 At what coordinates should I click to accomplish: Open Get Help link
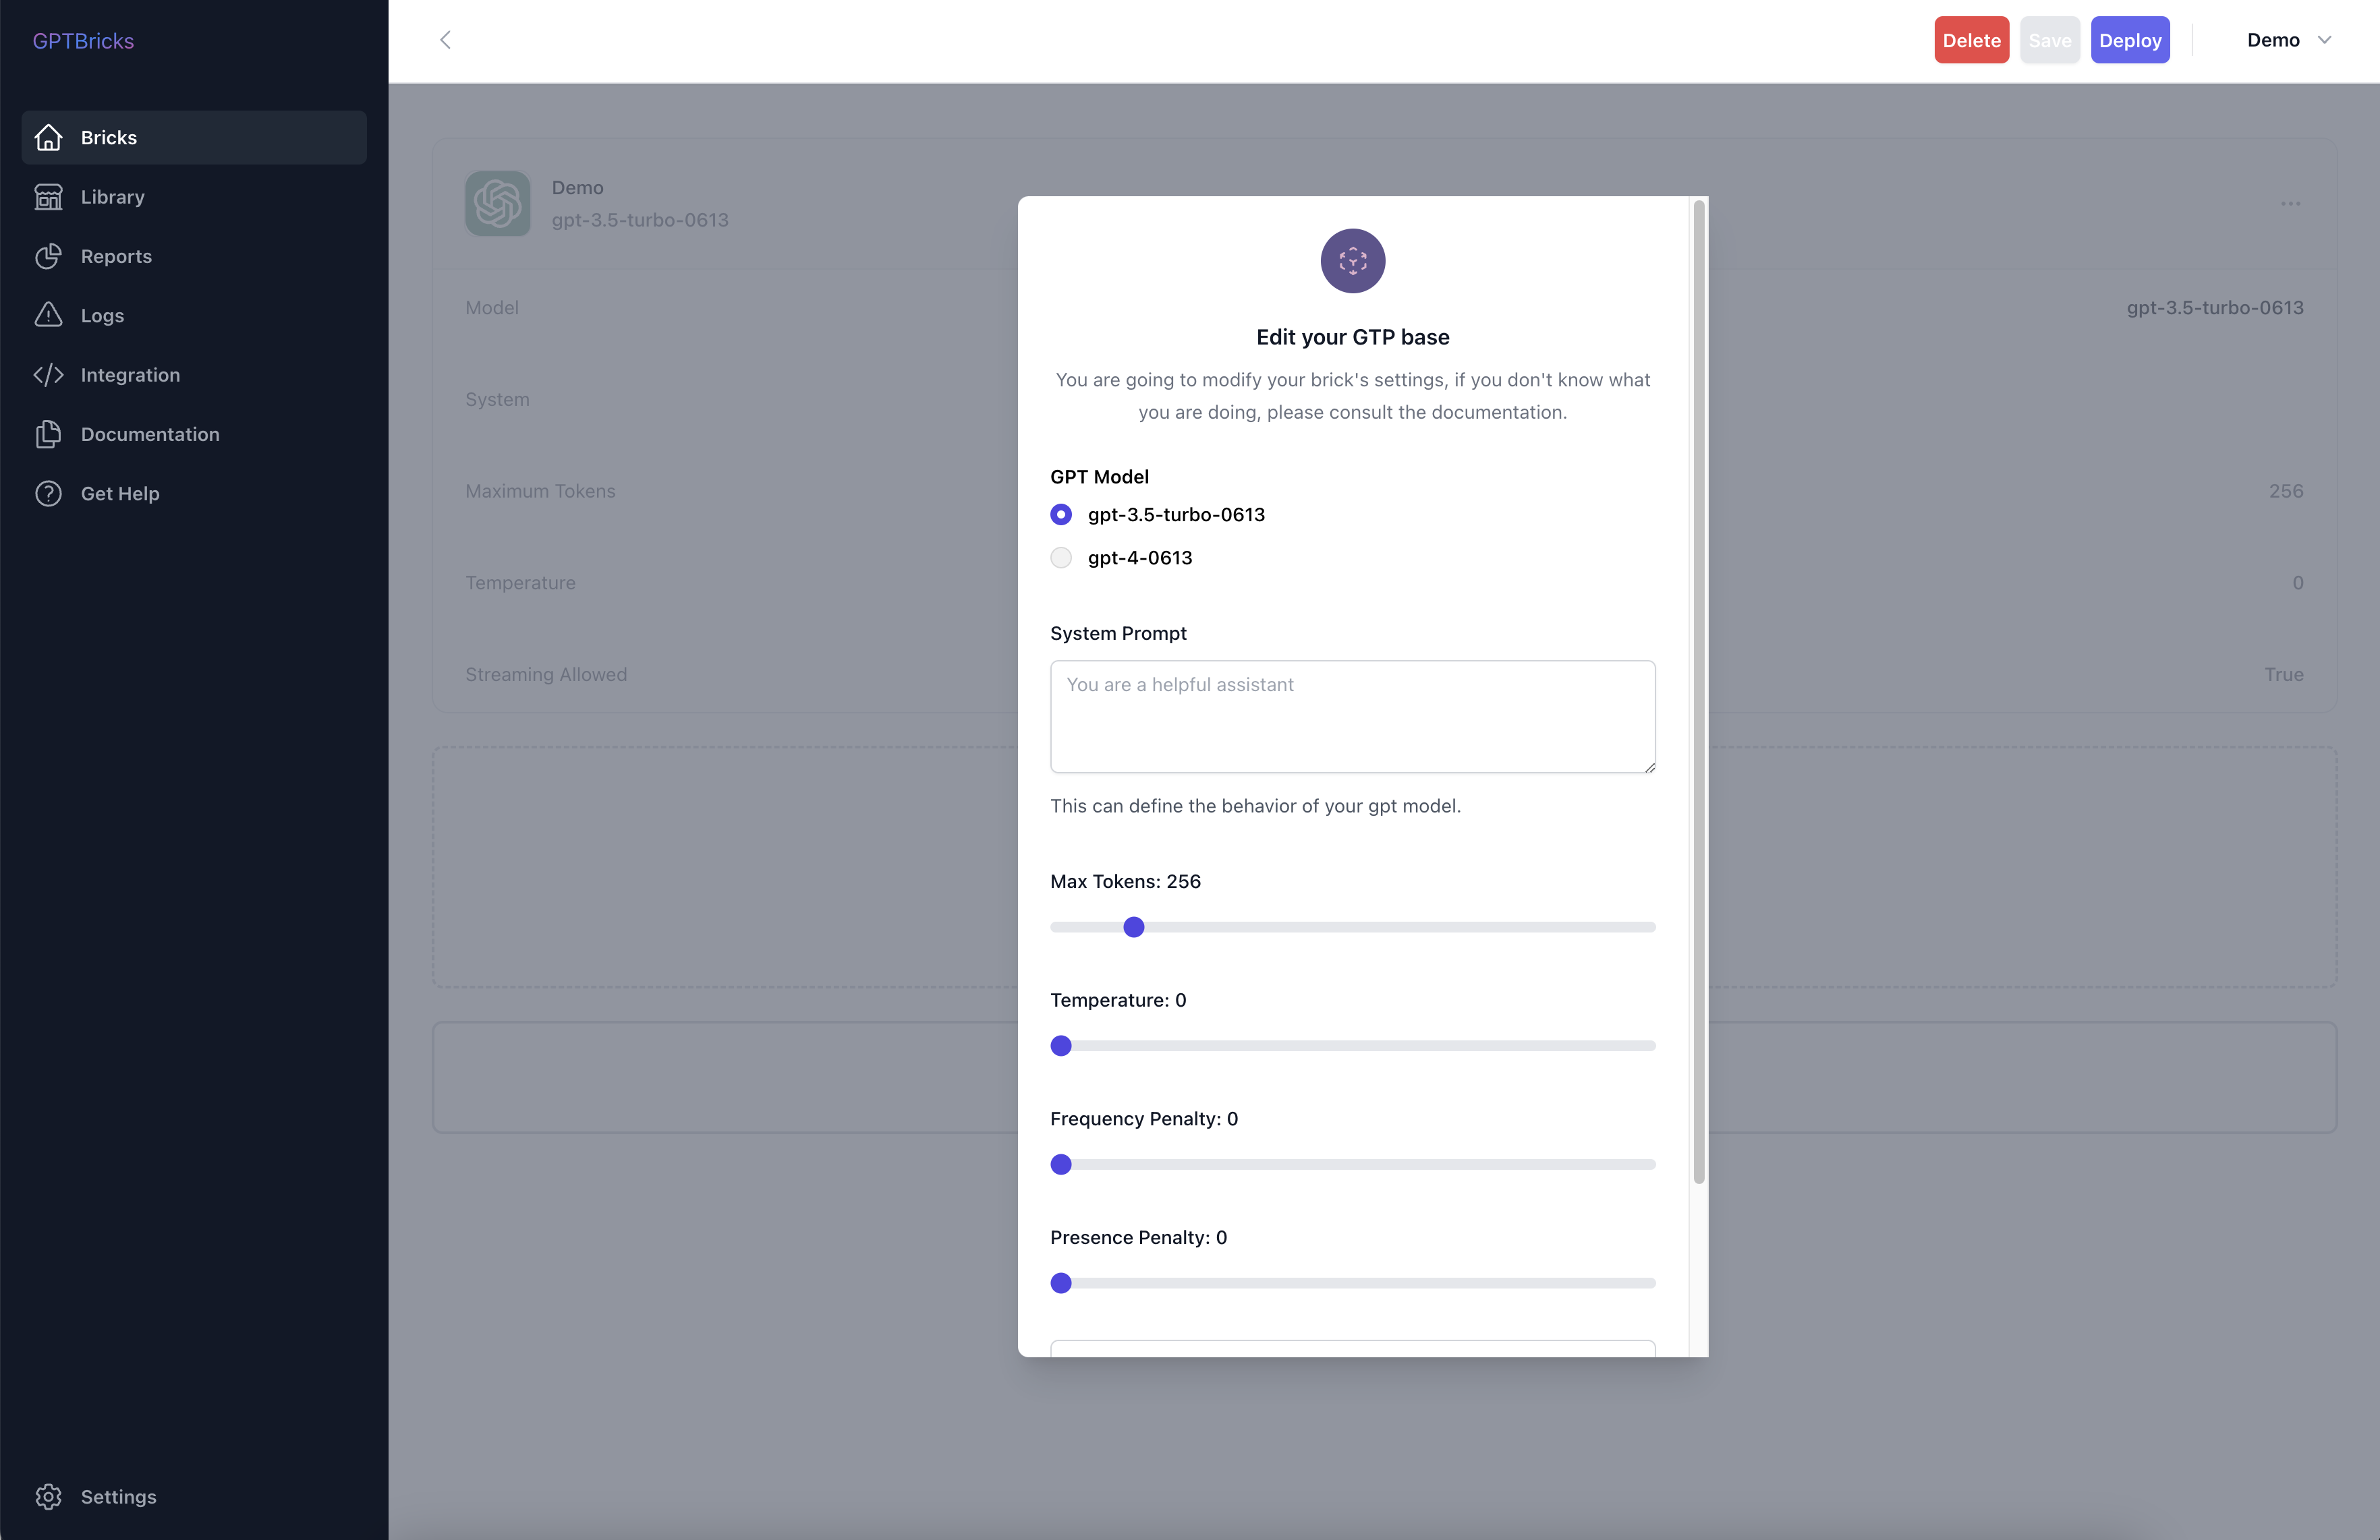point(194,494)
